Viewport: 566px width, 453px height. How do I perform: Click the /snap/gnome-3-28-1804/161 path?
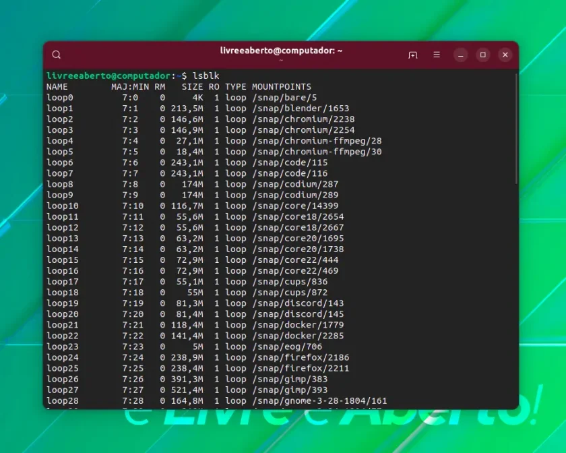tap(319, 401)
